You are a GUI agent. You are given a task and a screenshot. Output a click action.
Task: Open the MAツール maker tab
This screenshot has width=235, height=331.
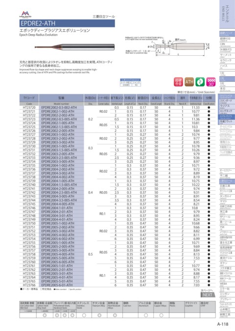(227, 279)
